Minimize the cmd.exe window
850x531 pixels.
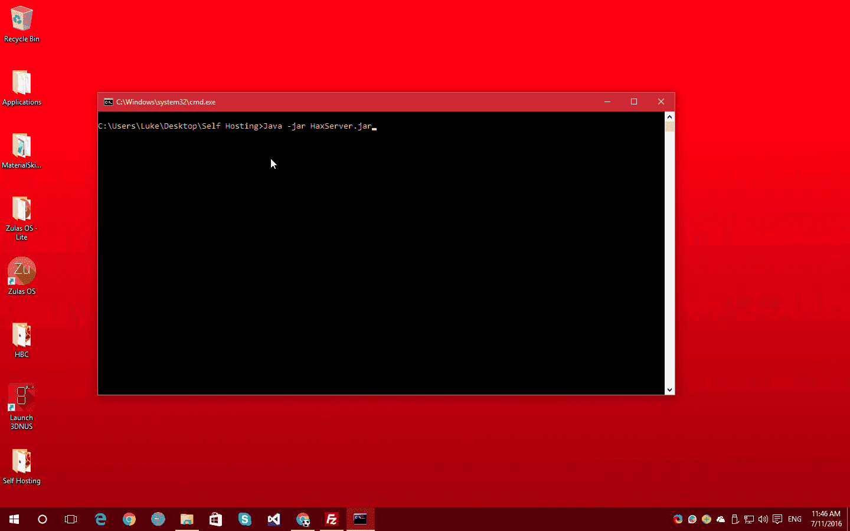(607, 101)
